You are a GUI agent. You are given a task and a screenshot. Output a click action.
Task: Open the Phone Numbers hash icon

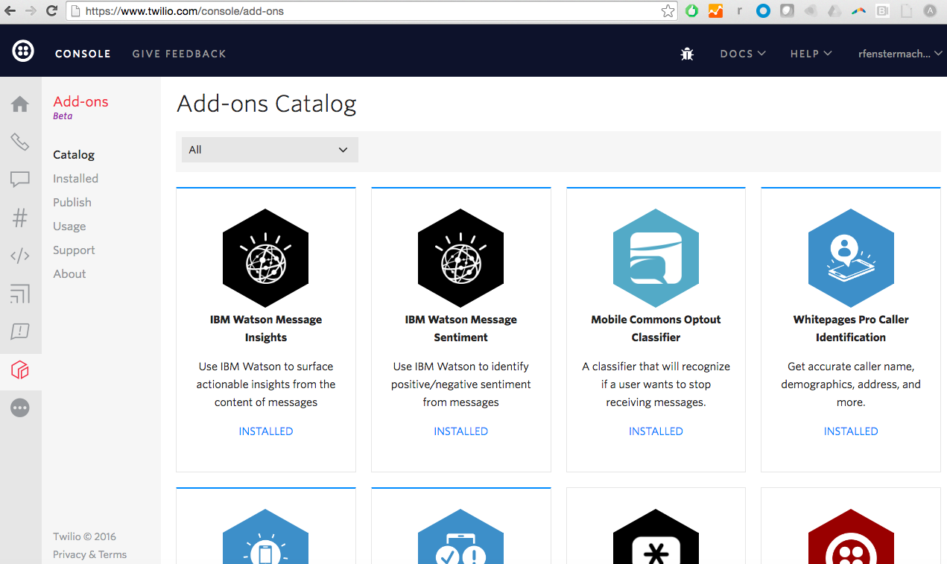20,218
